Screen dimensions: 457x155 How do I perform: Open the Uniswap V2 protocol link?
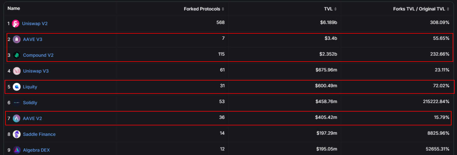[35, 24]
